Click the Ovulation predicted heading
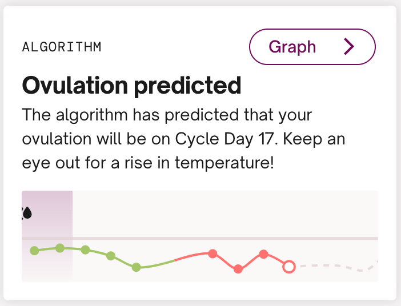 [x=131, y=86]
